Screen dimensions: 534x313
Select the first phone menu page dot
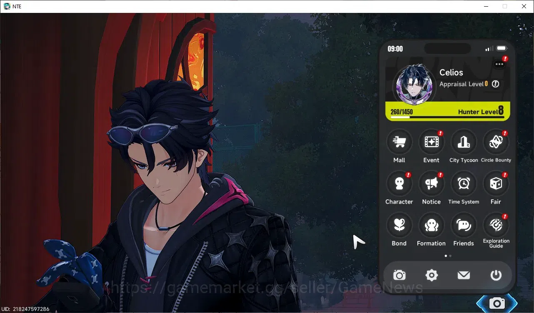(446, 256)
